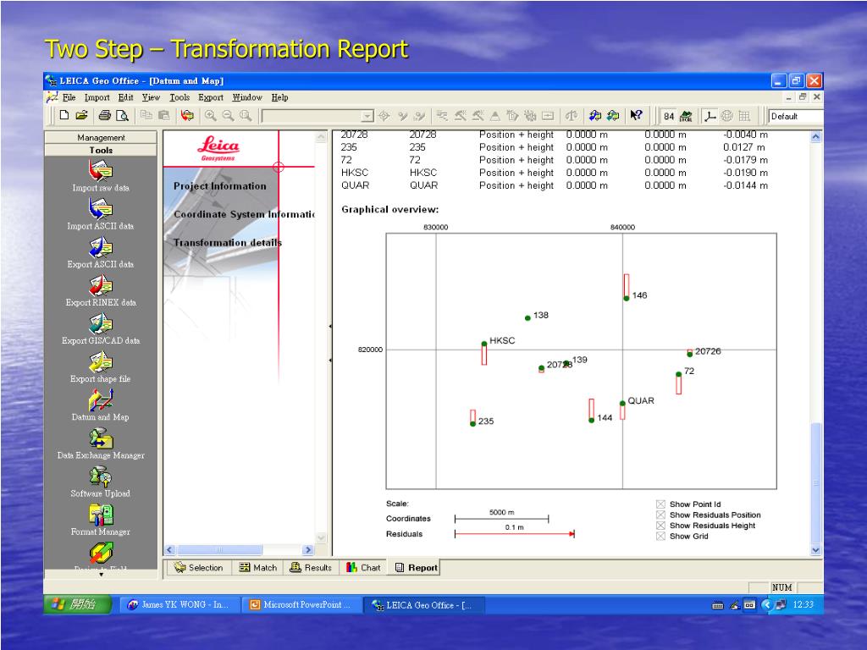The width and height of the screenshot is (867, 650).
Task: Jump to the Project Information section
Action: [219, 186]
